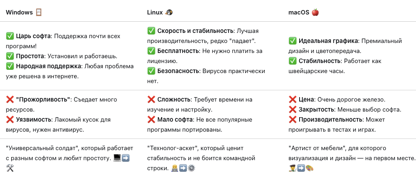Click the green checkmark before Скорость и стабильность

click(x=151, y=31)
